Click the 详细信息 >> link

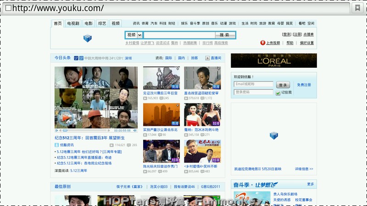tap(304, 169)
